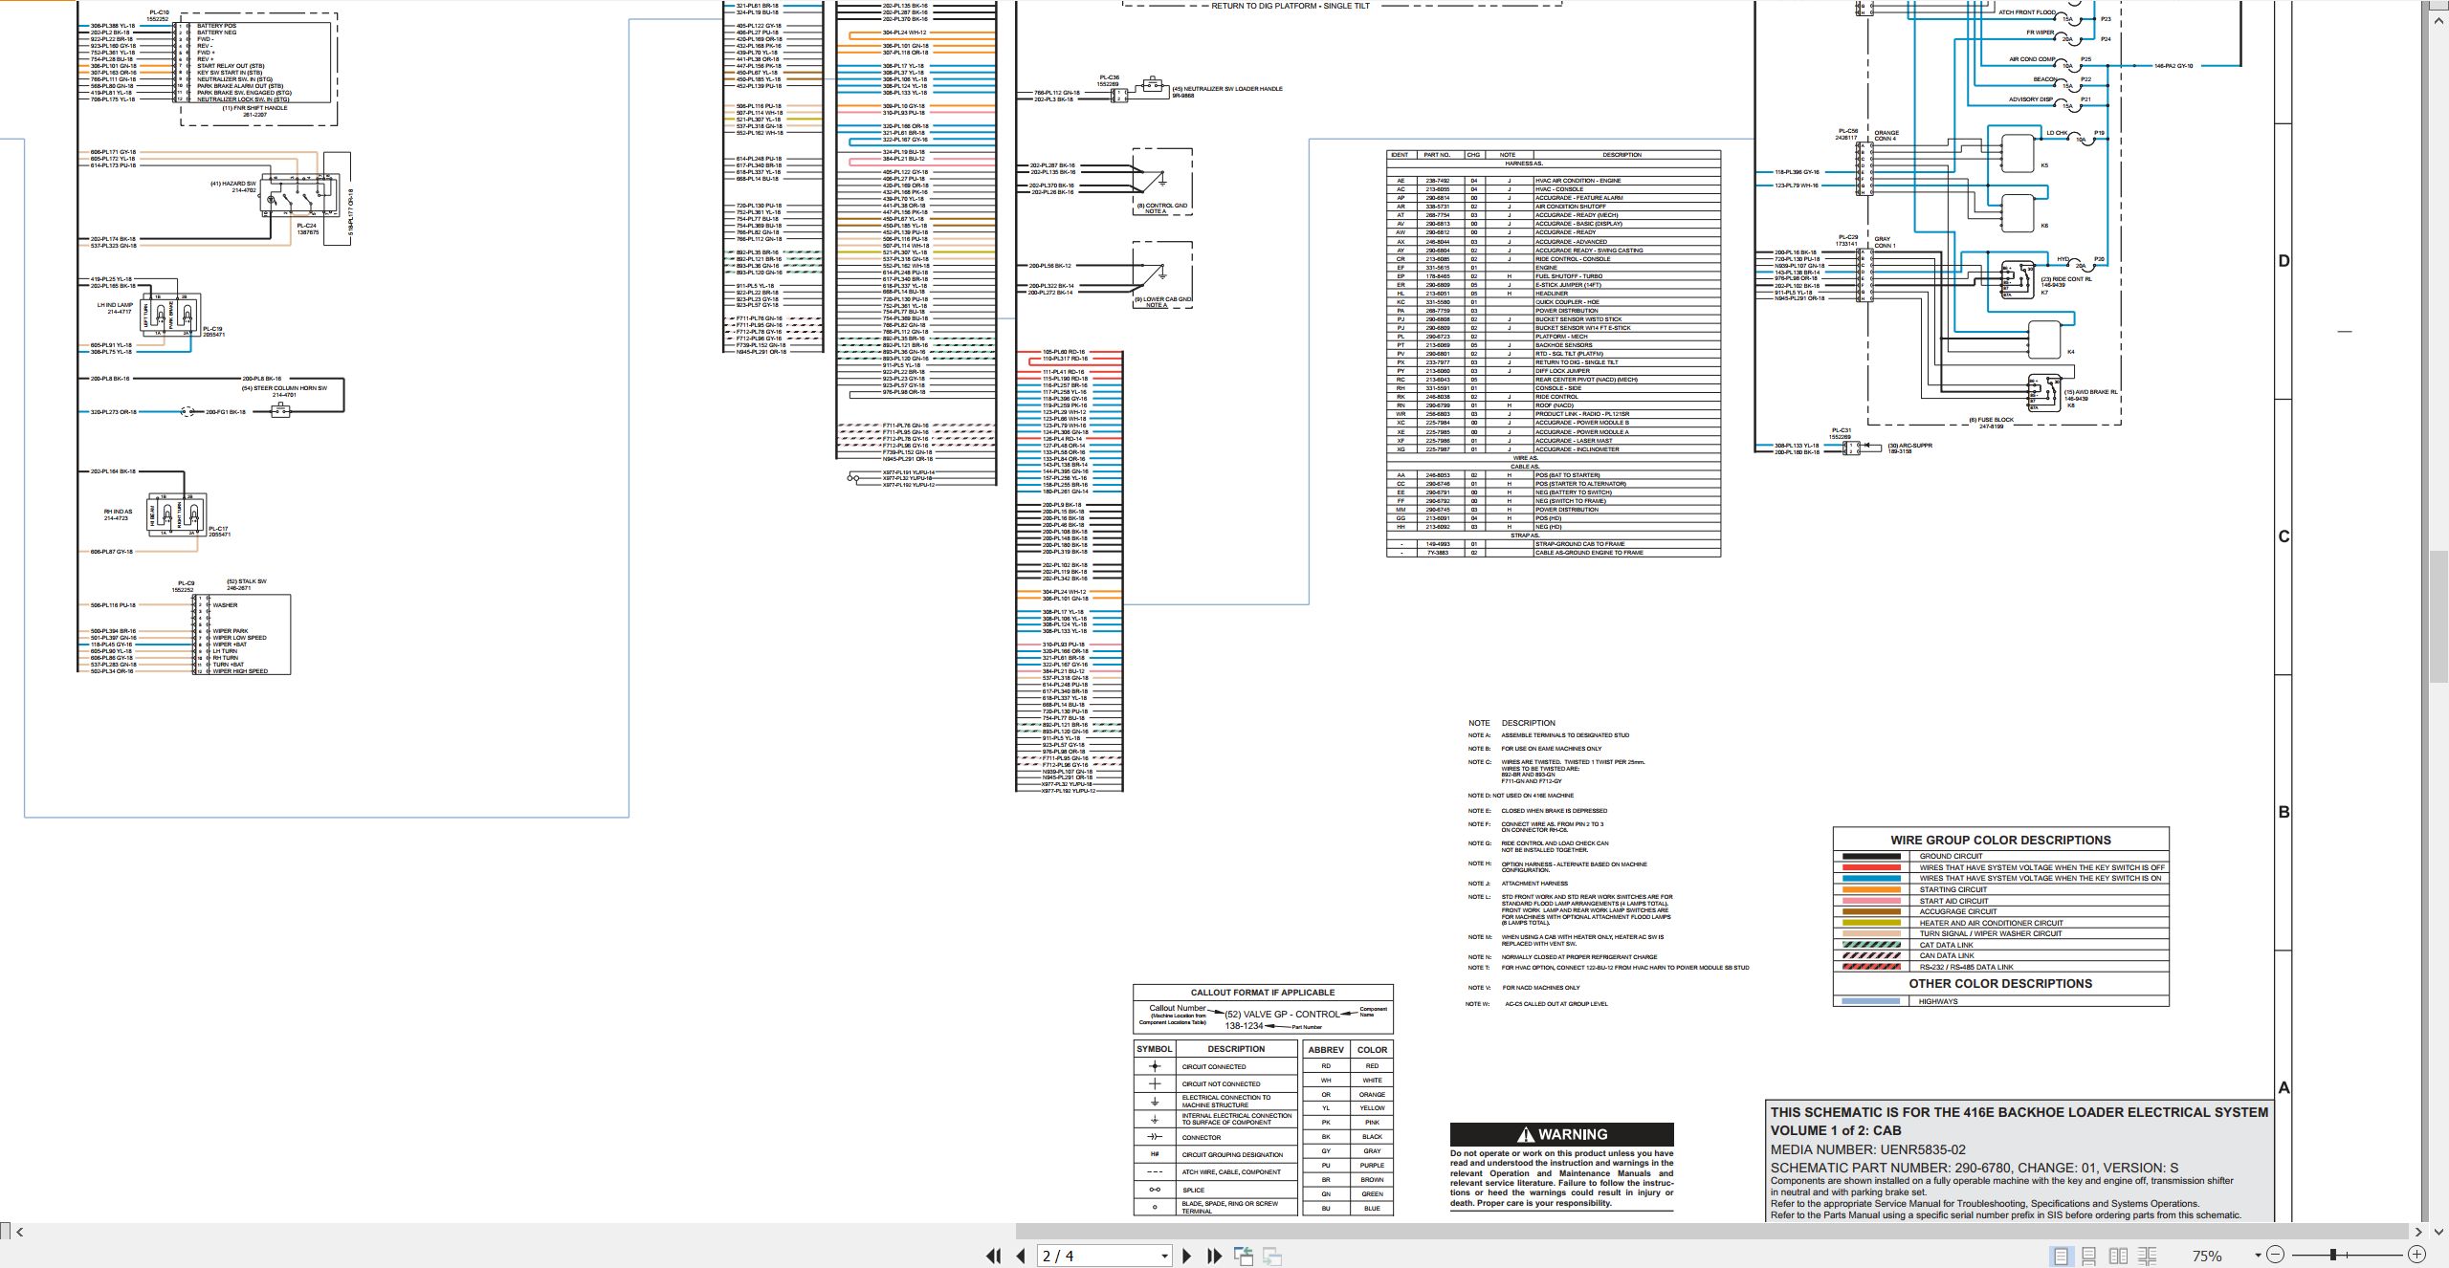Click the WARNING heading box

tap(1561, 1134)
